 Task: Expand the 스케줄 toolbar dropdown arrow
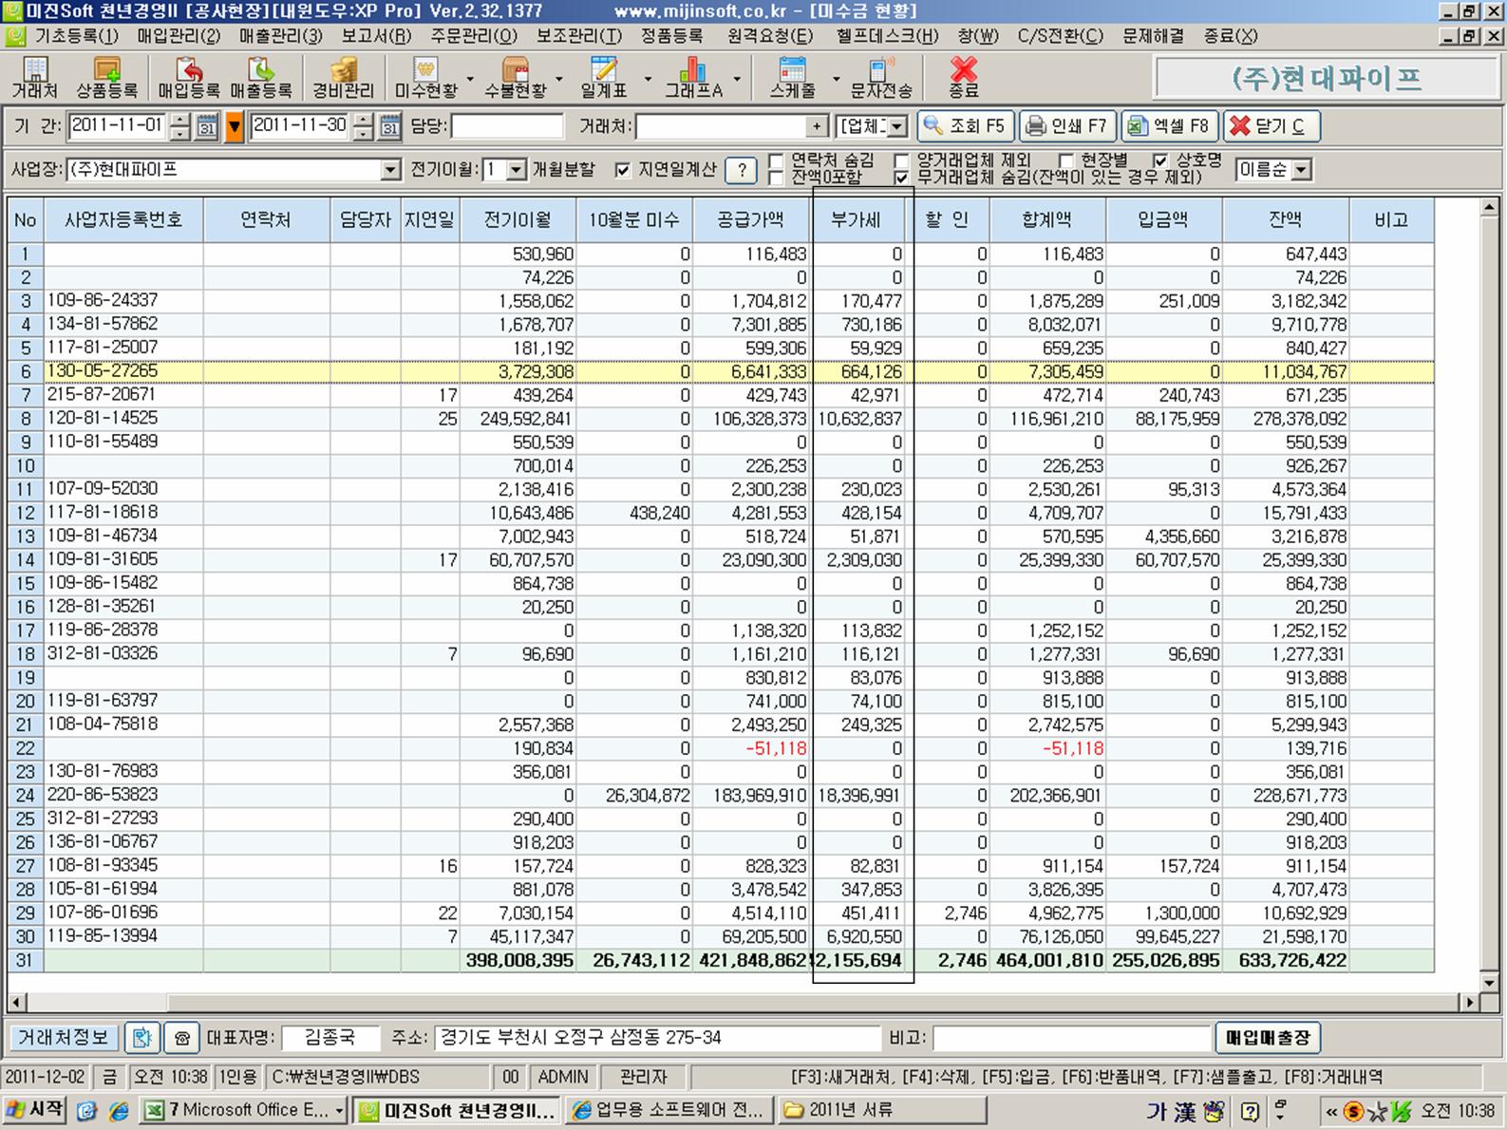(836, 79)
